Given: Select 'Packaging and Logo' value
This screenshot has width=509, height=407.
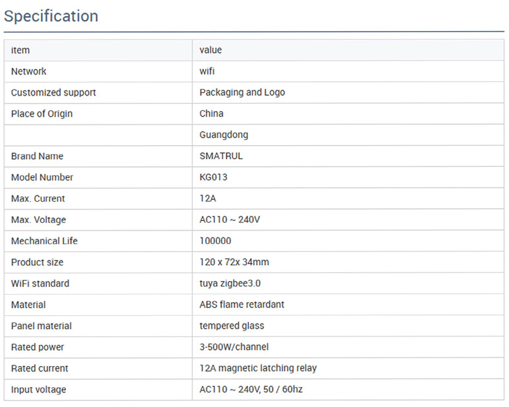Looking at the screenshot, I should click(242, 92).
